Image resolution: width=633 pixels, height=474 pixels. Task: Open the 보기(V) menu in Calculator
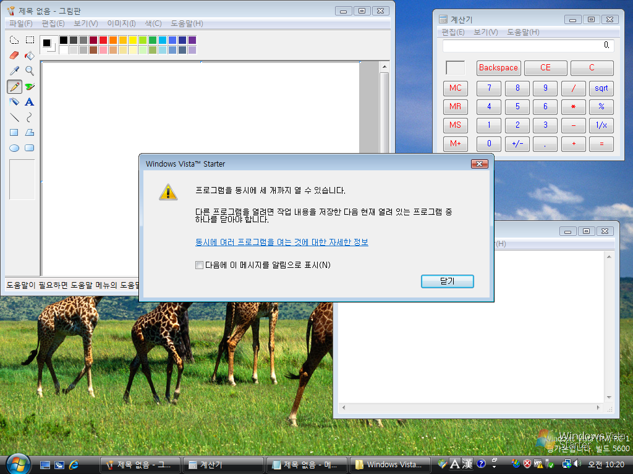pos(486,32)
